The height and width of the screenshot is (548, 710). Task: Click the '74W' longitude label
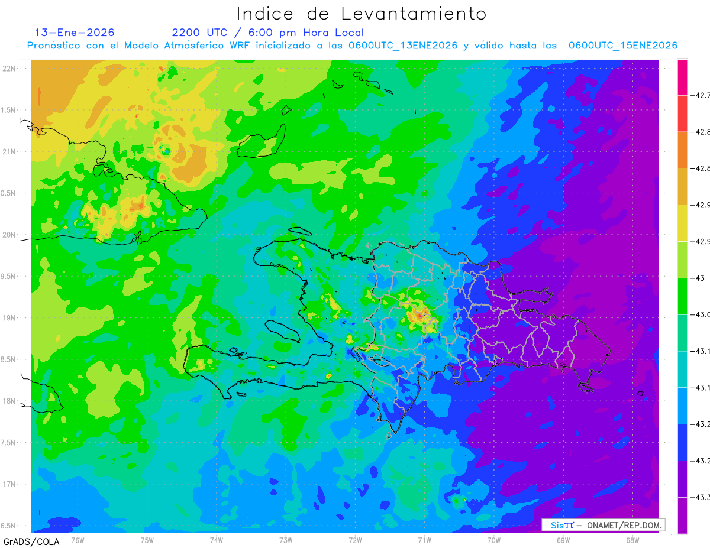tap(217, 540)
